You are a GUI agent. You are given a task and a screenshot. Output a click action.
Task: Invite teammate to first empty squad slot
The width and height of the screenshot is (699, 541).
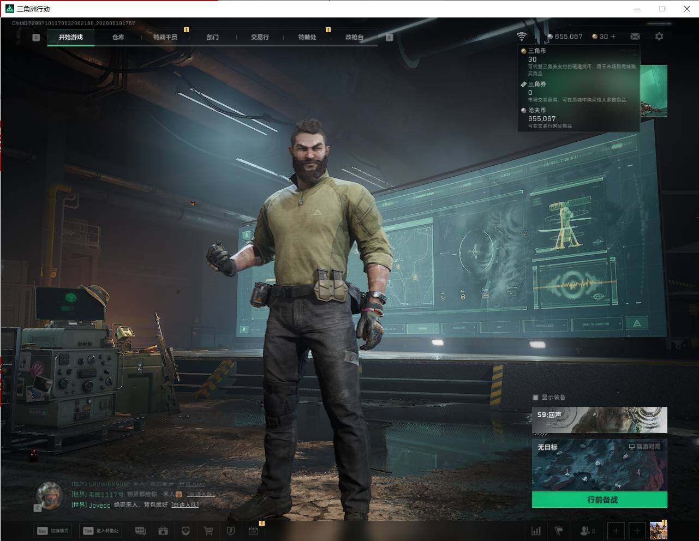point(616,531)
